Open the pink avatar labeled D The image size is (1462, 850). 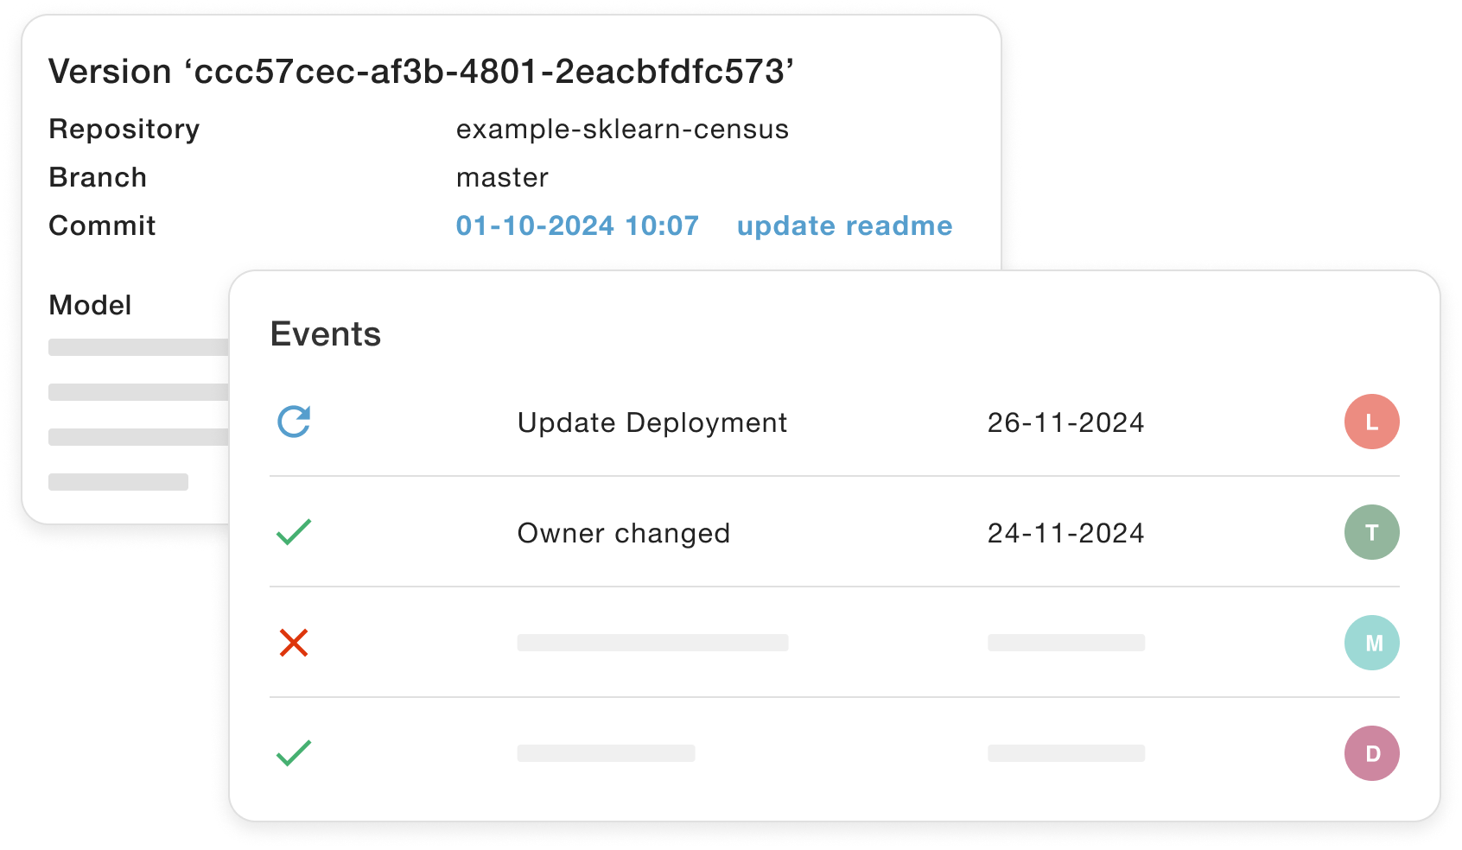tap(1372, 753)
